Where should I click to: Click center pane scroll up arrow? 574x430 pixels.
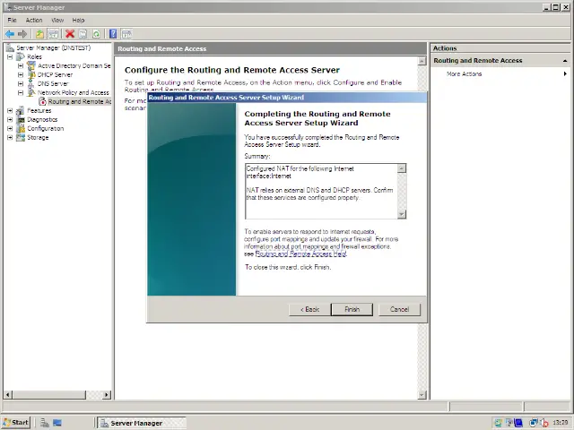(x=422, y=61)
